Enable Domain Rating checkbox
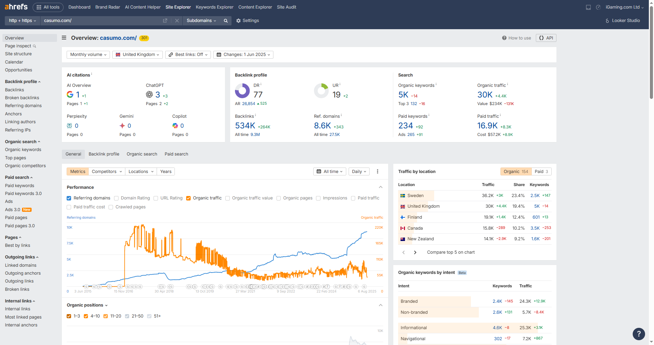The width and height of the screenshot is (654, 345). 116,198
